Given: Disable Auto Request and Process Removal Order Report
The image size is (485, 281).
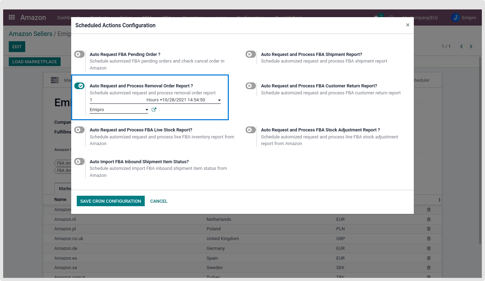Looking at the screenshot, I should pyautogui.click(x=80, y=86).
